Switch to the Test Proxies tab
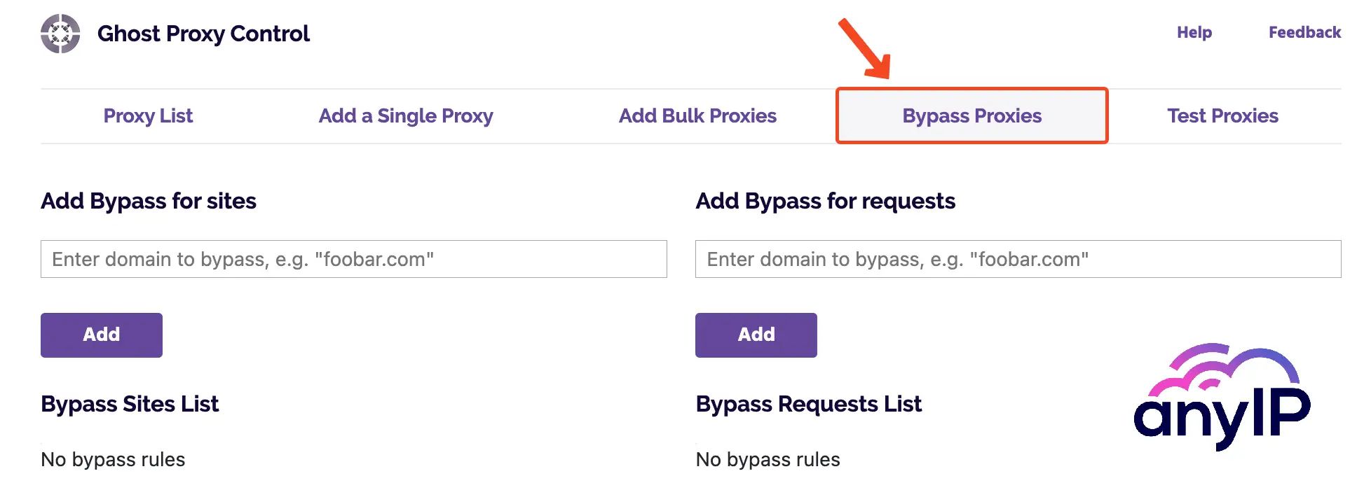This screenshot has width=1364, height=483. coord(1222,116)
